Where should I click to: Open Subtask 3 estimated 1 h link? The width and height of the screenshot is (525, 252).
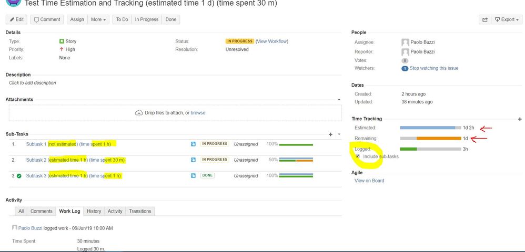click(x=74, y=176)
